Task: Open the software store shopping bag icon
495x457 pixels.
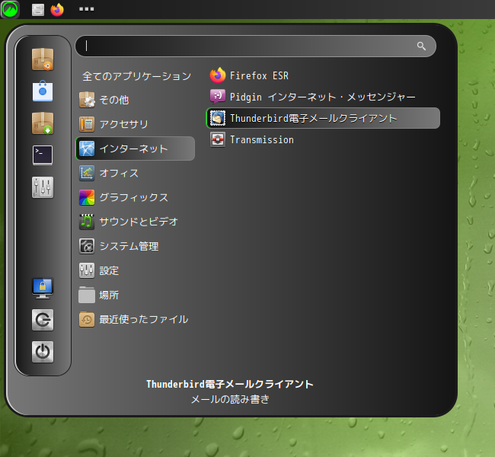Action: (43, 91)
